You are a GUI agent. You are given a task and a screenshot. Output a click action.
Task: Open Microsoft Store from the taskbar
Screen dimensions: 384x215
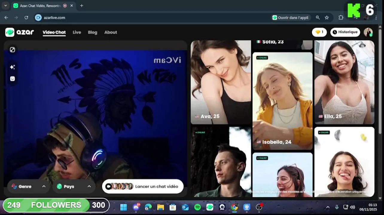click(173, 207)
